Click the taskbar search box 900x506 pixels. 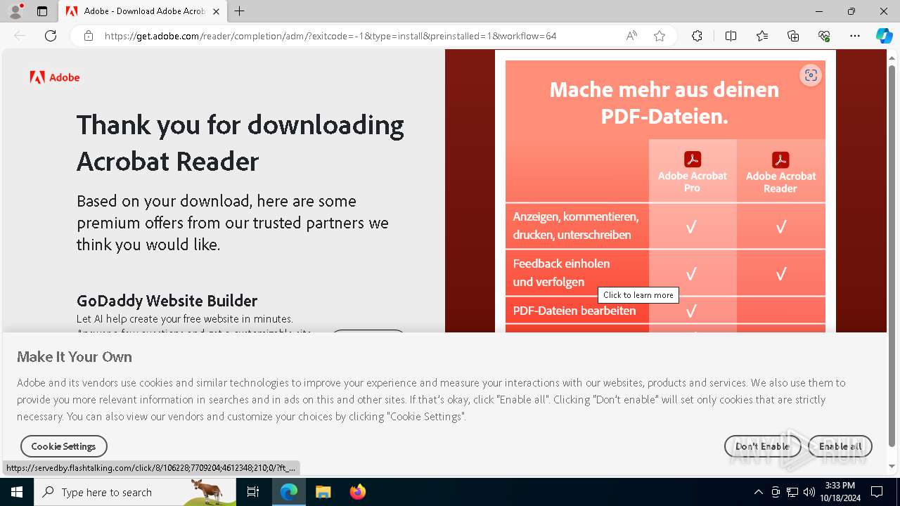click(135, 492)
